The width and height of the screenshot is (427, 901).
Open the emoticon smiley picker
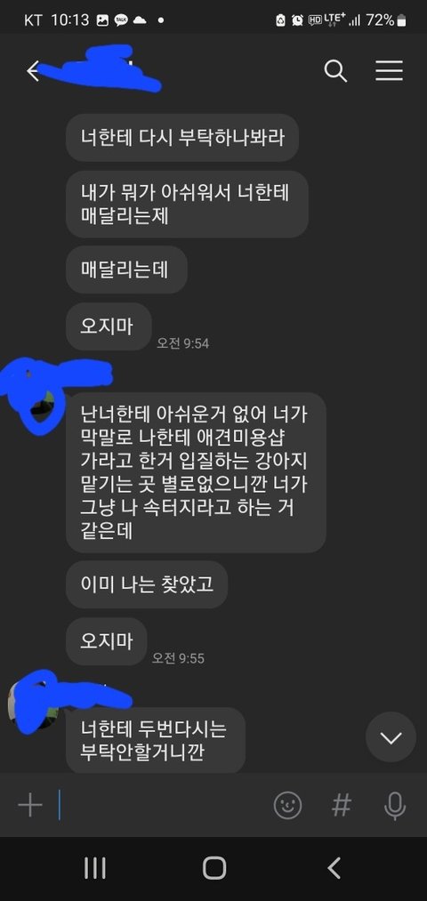click(288, 805)
